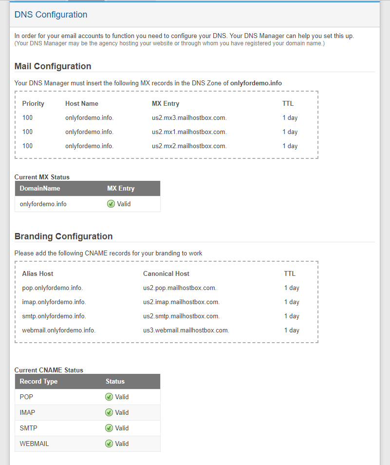The height and width of the screenshot is (465, 390).
Task: Click the green Valid icon in WEBMAIL row
Action: click(109, 444)
